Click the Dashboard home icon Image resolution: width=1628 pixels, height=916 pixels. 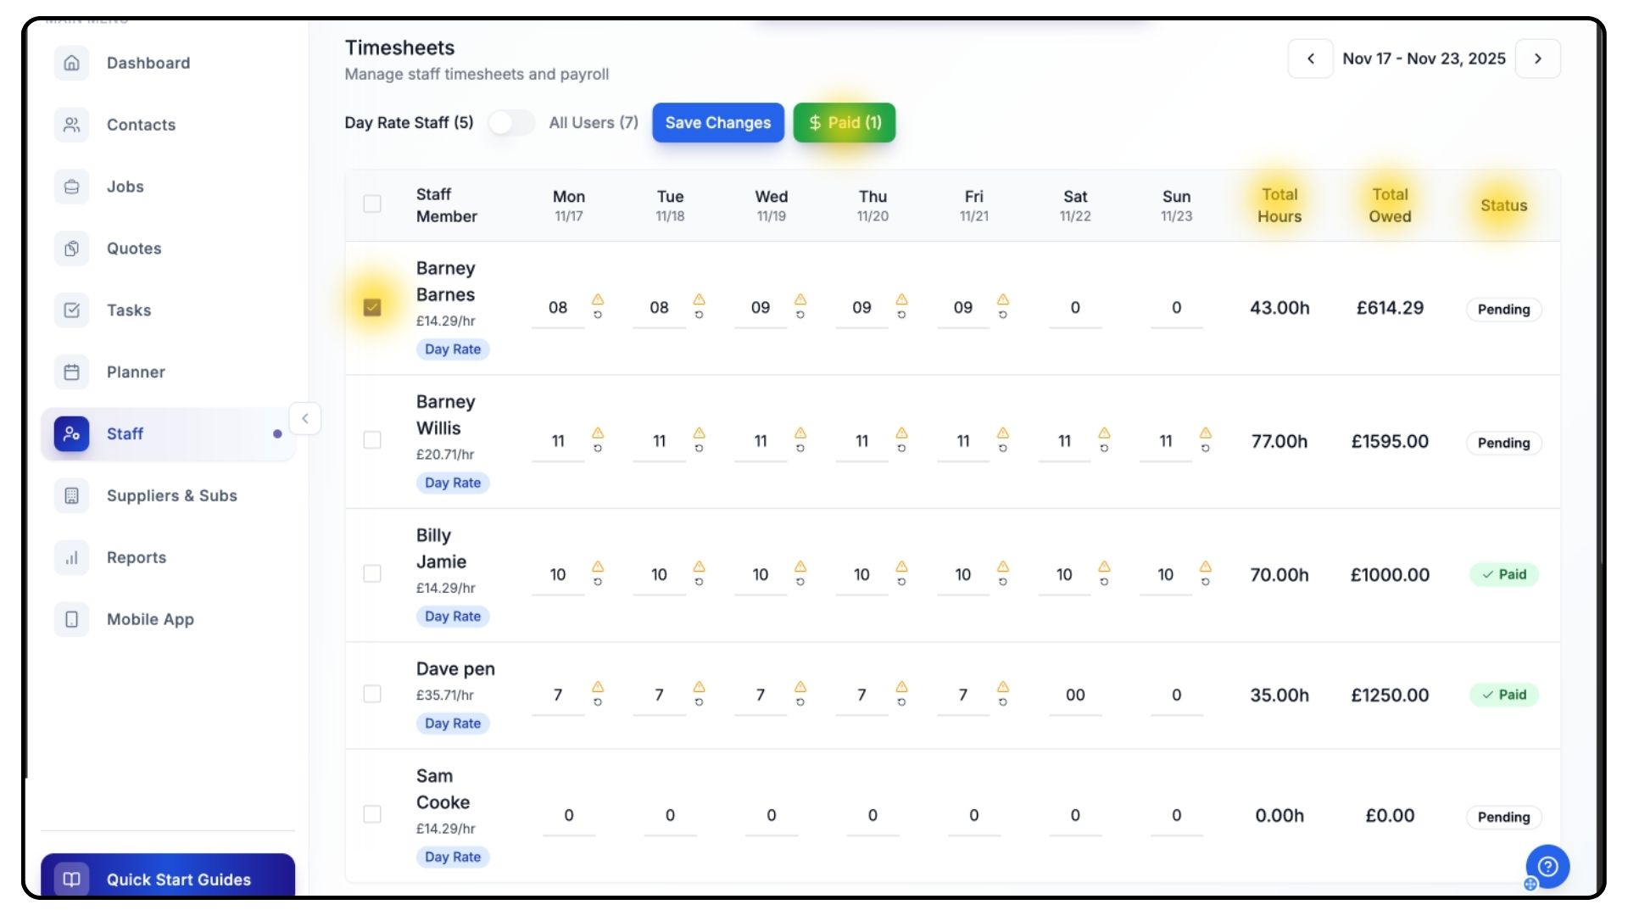[x=72, y=63]
